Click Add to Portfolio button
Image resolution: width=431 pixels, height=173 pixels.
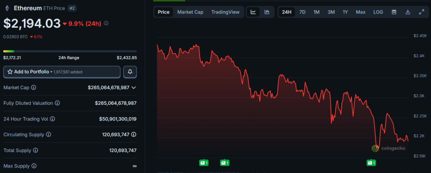point(62,72)
